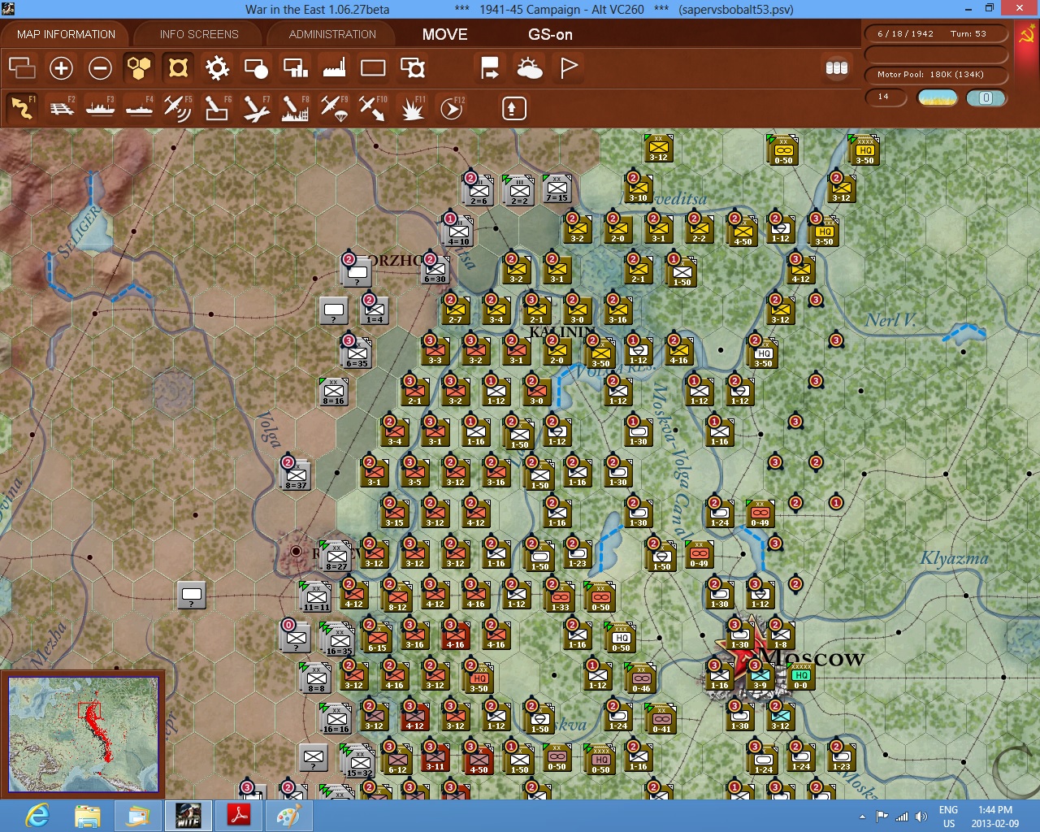
Task: Open File Explorer from taskbar
Action: [x=88, y=816]
